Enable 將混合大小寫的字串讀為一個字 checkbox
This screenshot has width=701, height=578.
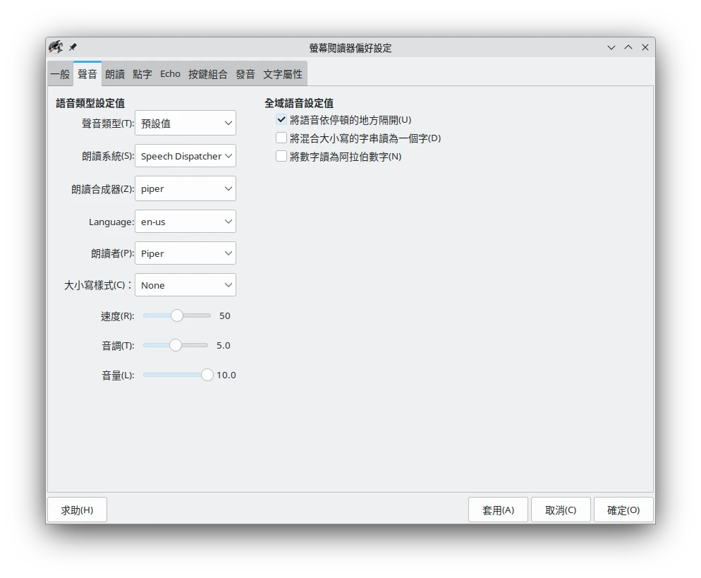coord(281,138)
